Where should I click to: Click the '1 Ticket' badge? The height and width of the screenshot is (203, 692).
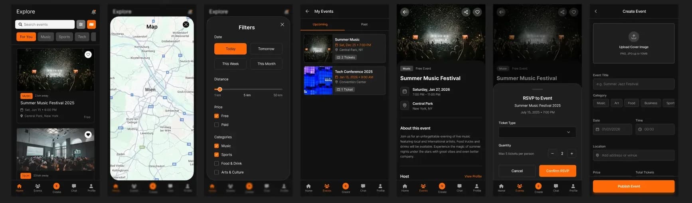click(x=345, y=90)
